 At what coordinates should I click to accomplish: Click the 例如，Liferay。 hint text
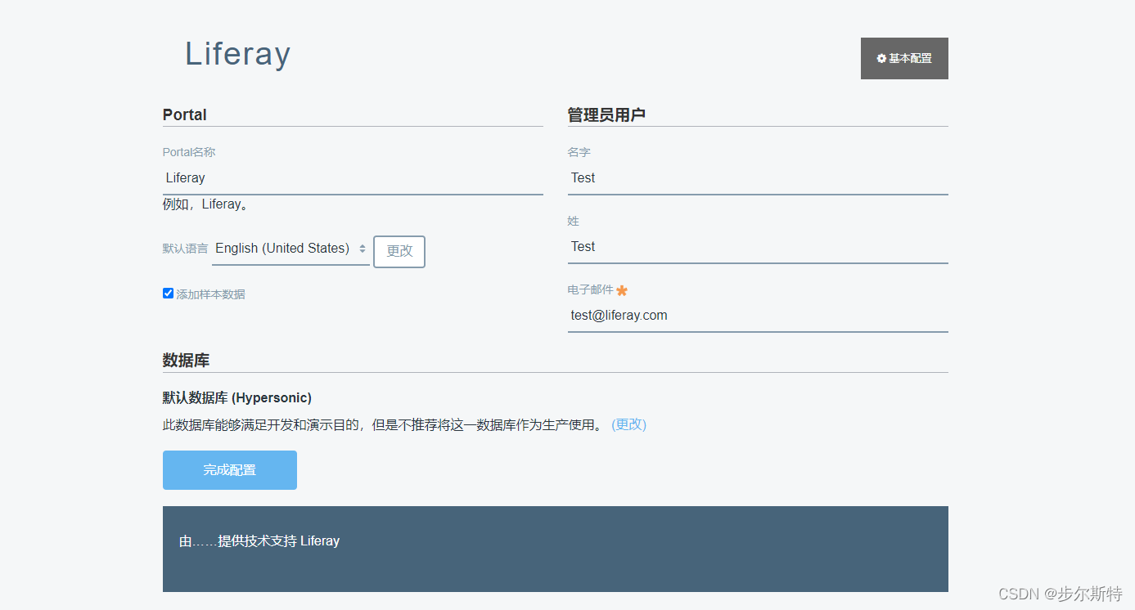coord(205,204)
